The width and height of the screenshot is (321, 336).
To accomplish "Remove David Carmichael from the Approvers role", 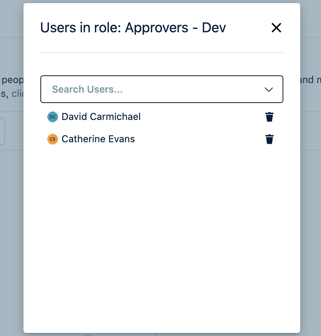I will [x=269, y=117].
